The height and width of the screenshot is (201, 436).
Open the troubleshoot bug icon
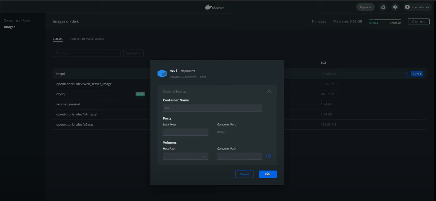coord(395,7)
